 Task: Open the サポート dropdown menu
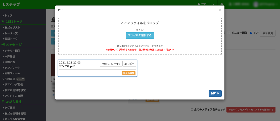tap(206, 4)
